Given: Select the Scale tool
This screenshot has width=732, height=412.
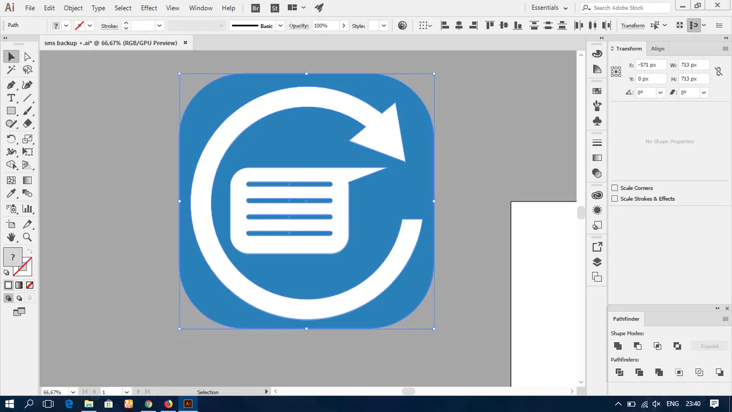Looking at the screenshot, I should click(27, 139).
